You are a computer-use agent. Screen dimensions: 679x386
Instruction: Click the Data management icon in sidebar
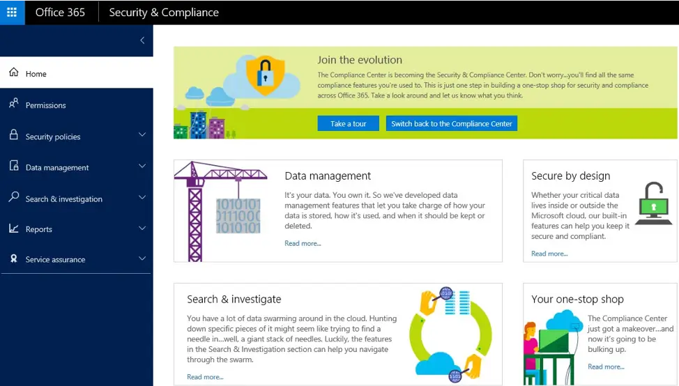13,167
